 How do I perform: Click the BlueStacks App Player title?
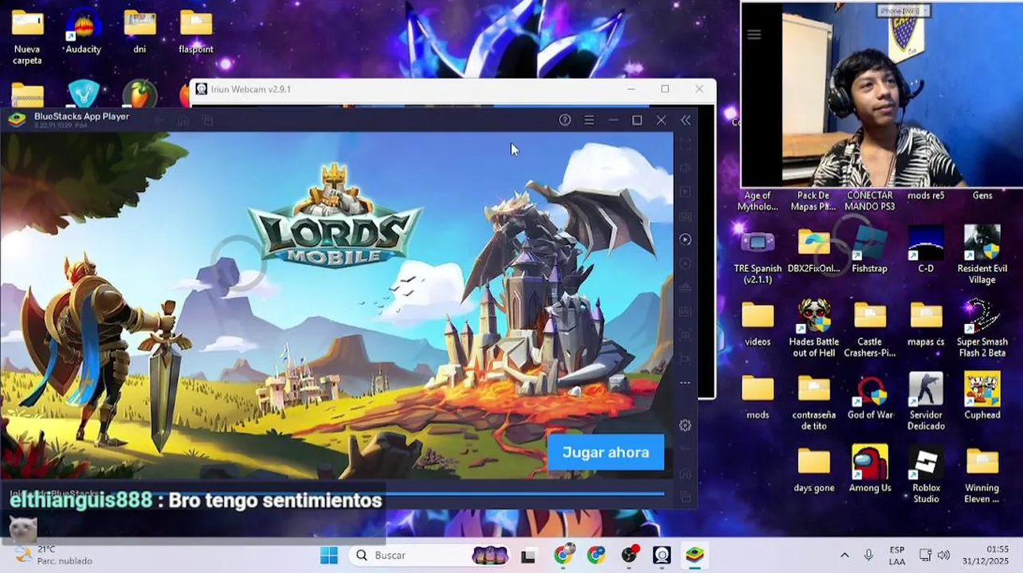[81, 116]
